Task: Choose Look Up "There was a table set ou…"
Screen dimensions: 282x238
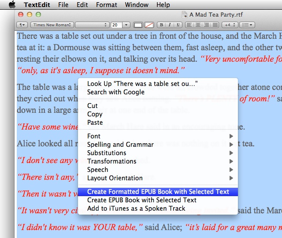Action: (158, 84)
